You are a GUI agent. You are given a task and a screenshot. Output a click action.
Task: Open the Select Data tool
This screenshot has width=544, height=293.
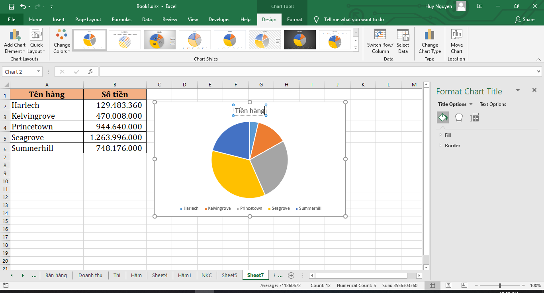tap(403, 35)
